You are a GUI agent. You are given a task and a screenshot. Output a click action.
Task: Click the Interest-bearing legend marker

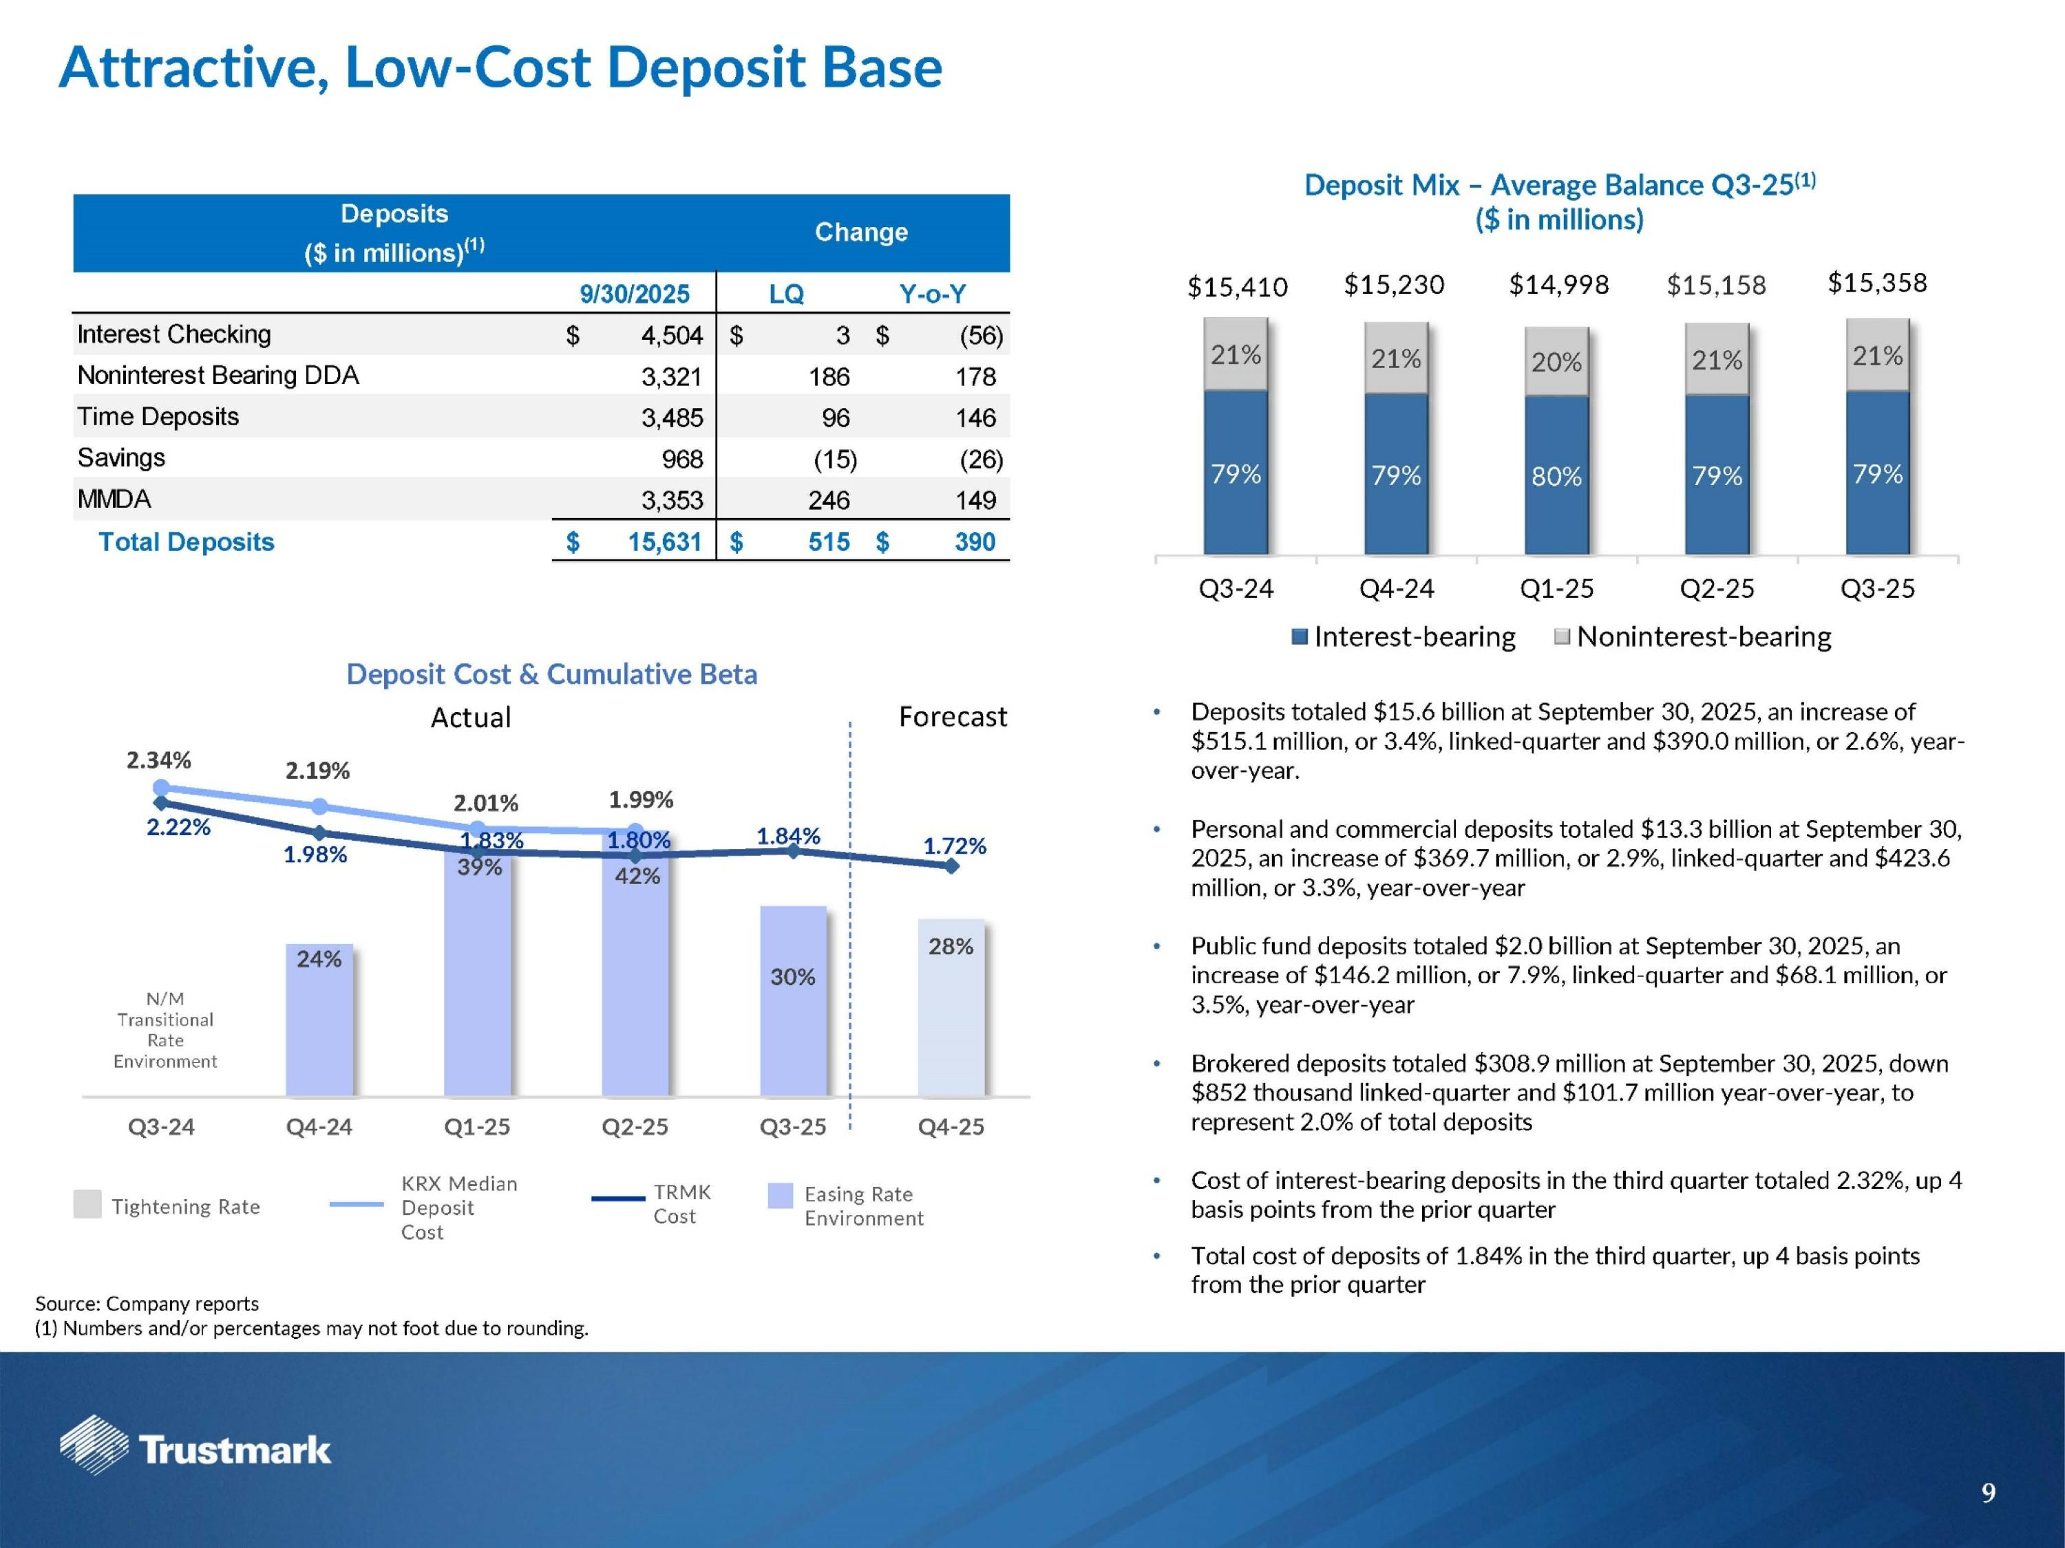1299,637
